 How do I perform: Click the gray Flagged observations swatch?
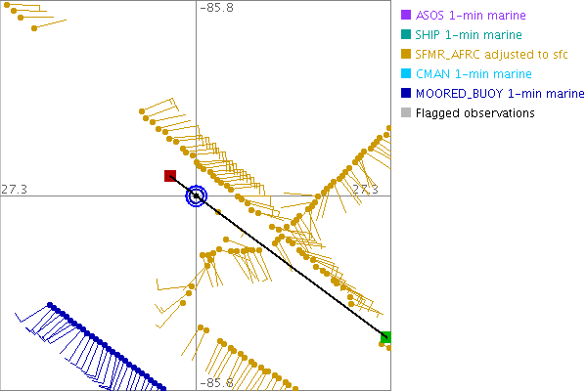(406, 113)
